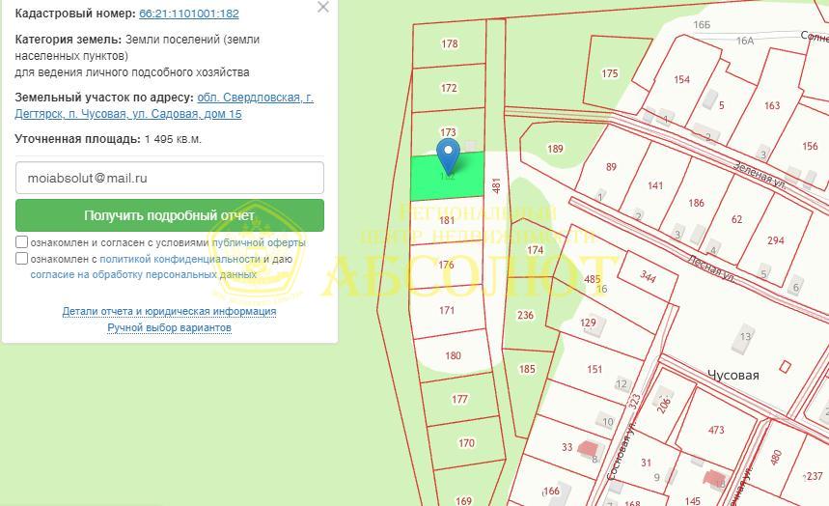Check the public offer agreement checkbox
Screen dimensions: 829x506
tap(21, 242)
